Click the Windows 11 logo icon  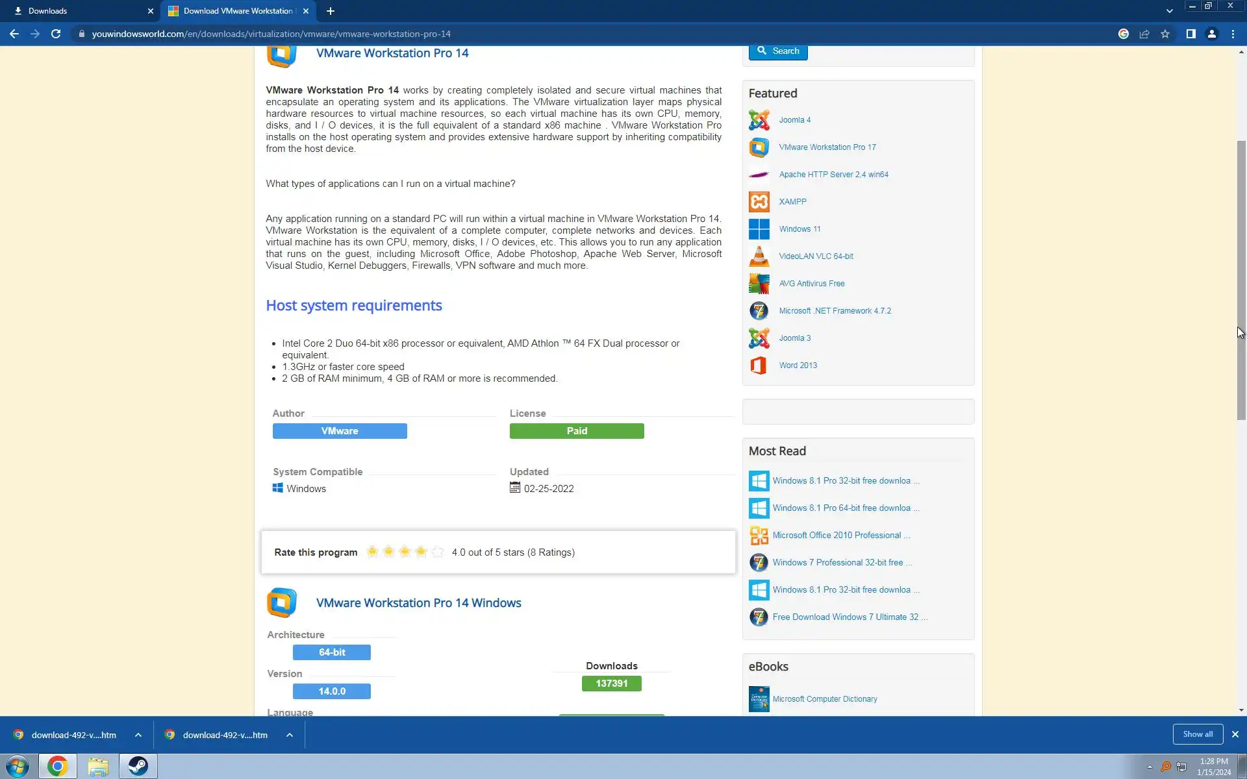point(759,229)
